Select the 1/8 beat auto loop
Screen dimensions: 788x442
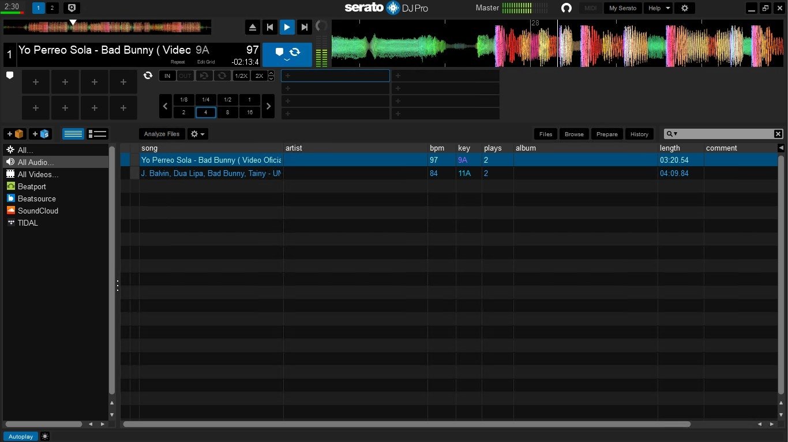click(183, 100)
